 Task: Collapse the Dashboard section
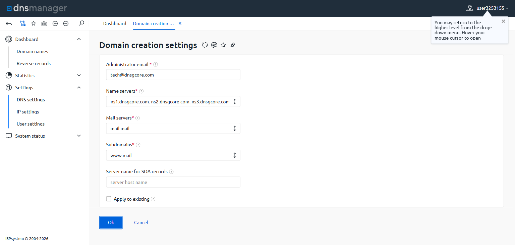coord(79,39)
